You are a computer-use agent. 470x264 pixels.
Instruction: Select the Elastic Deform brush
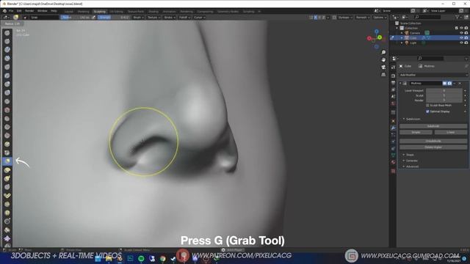(7, 170)
